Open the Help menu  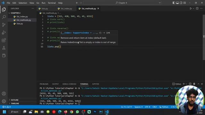60,3
